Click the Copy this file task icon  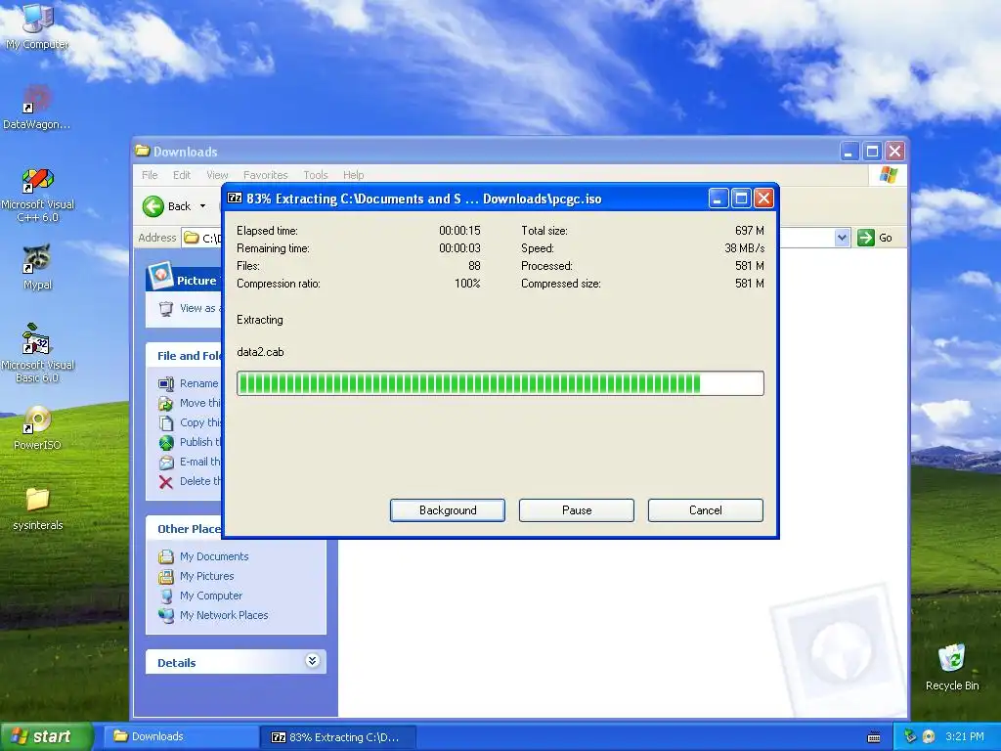coord(166,422)
